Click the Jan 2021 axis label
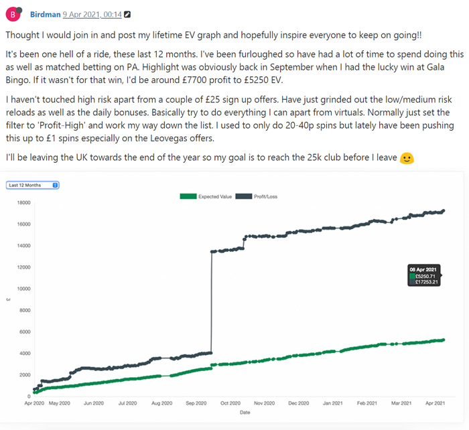 click(332, 403)
